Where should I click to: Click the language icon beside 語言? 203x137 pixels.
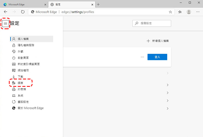(x=14, y=83)
